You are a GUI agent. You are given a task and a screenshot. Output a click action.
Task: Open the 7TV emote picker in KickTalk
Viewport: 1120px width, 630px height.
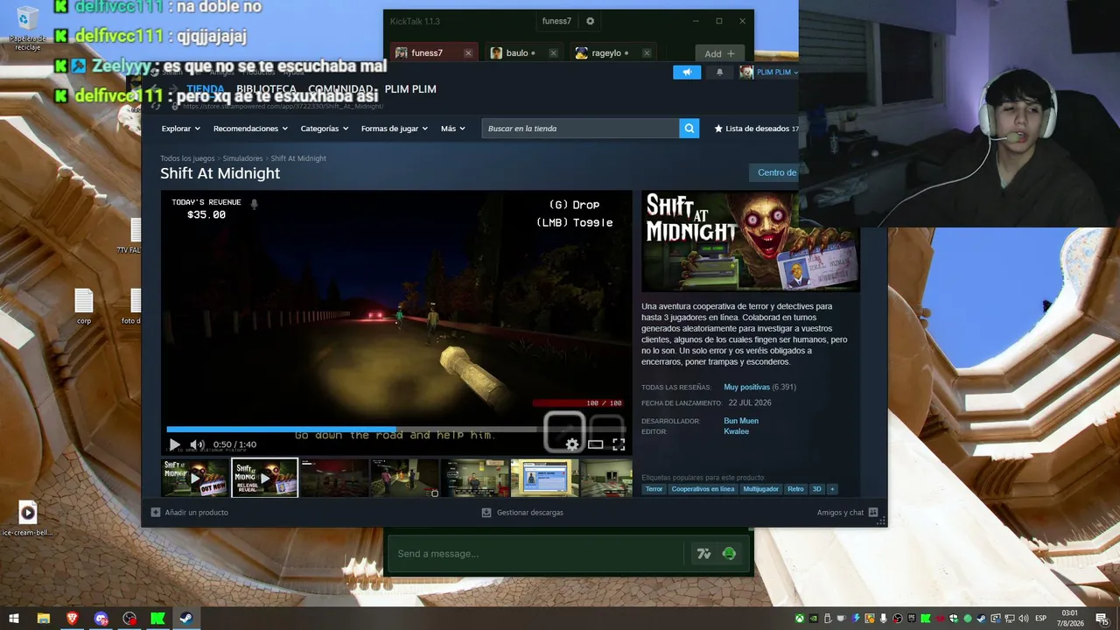[x=703, y=554]
